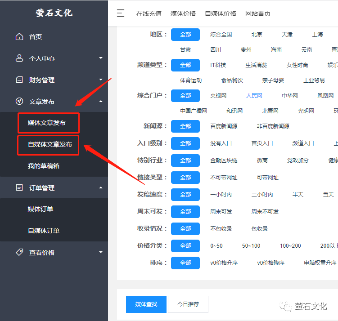The height and width of the screenshot is (321, 338).
Task: Collapse the 订单管理 section arrow
Action: click(101, 187)
